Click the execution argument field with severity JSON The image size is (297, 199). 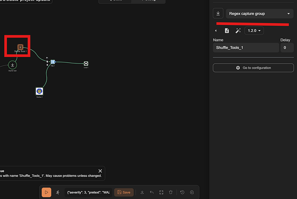[x=88, y=192]
